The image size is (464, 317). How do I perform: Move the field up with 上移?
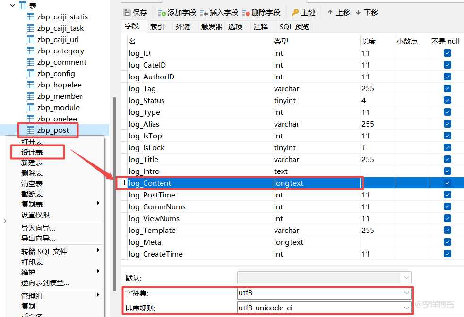330,13
